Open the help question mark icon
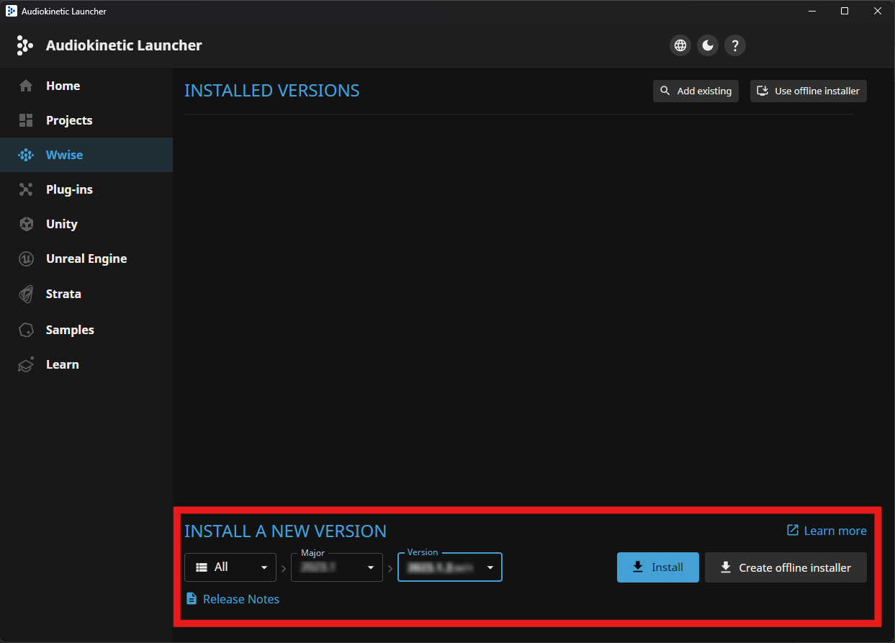Image resolution: width=895 pixels, height=643 pixels. pos(734,46)
